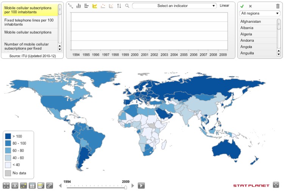
Task: Select the highlighted time series line chart icon
Action: tap(95, 6)
